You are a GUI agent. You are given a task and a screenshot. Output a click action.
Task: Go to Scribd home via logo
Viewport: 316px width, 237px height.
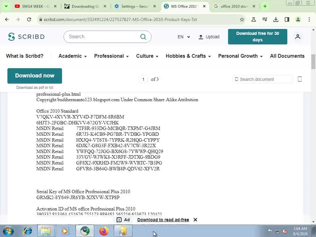pyautogui.click(x=26, y=37)
